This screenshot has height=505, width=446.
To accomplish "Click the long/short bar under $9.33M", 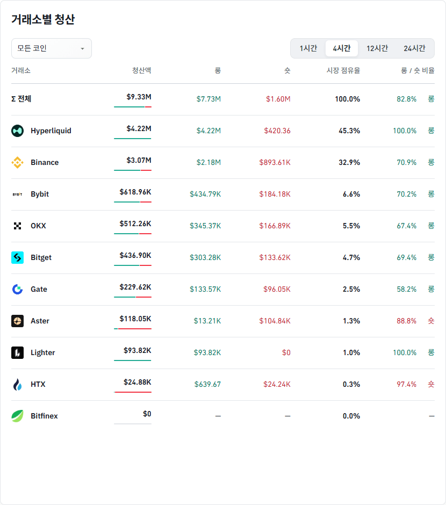I will click(133, 106).
